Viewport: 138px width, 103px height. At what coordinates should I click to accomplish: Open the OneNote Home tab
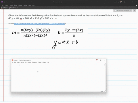[x=7, y=5]
